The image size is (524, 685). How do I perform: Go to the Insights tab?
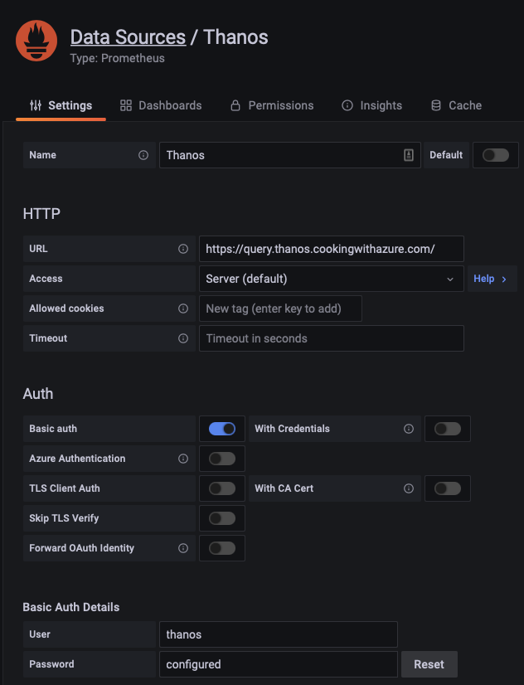(x=371, y=105)
